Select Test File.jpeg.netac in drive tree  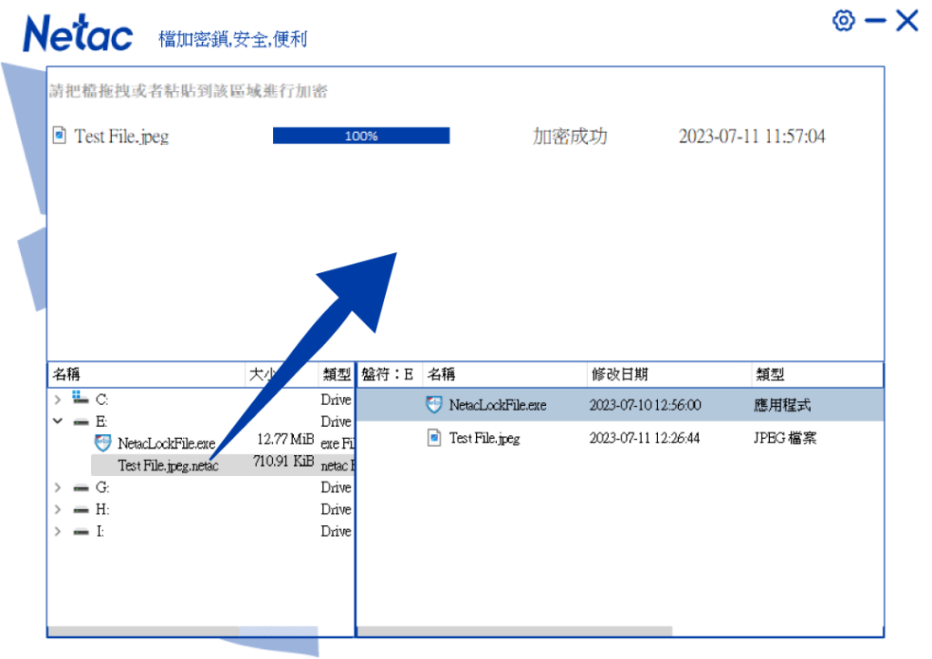(x=168, y=465)
